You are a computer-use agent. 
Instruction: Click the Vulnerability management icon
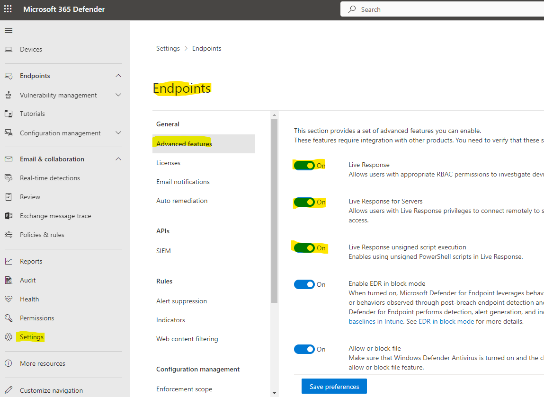pos(9,95)
